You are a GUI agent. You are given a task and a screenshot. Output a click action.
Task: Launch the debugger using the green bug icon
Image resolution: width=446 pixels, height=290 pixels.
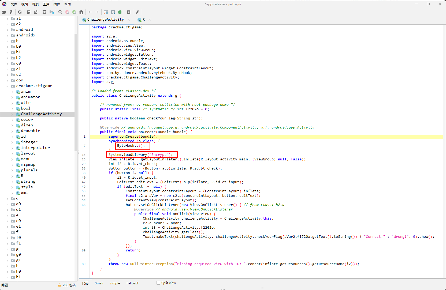tap(120, 12)
